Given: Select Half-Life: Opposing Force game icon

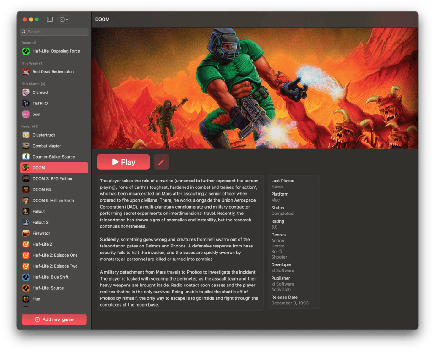Looking at the screenshot, I should 26,51.
